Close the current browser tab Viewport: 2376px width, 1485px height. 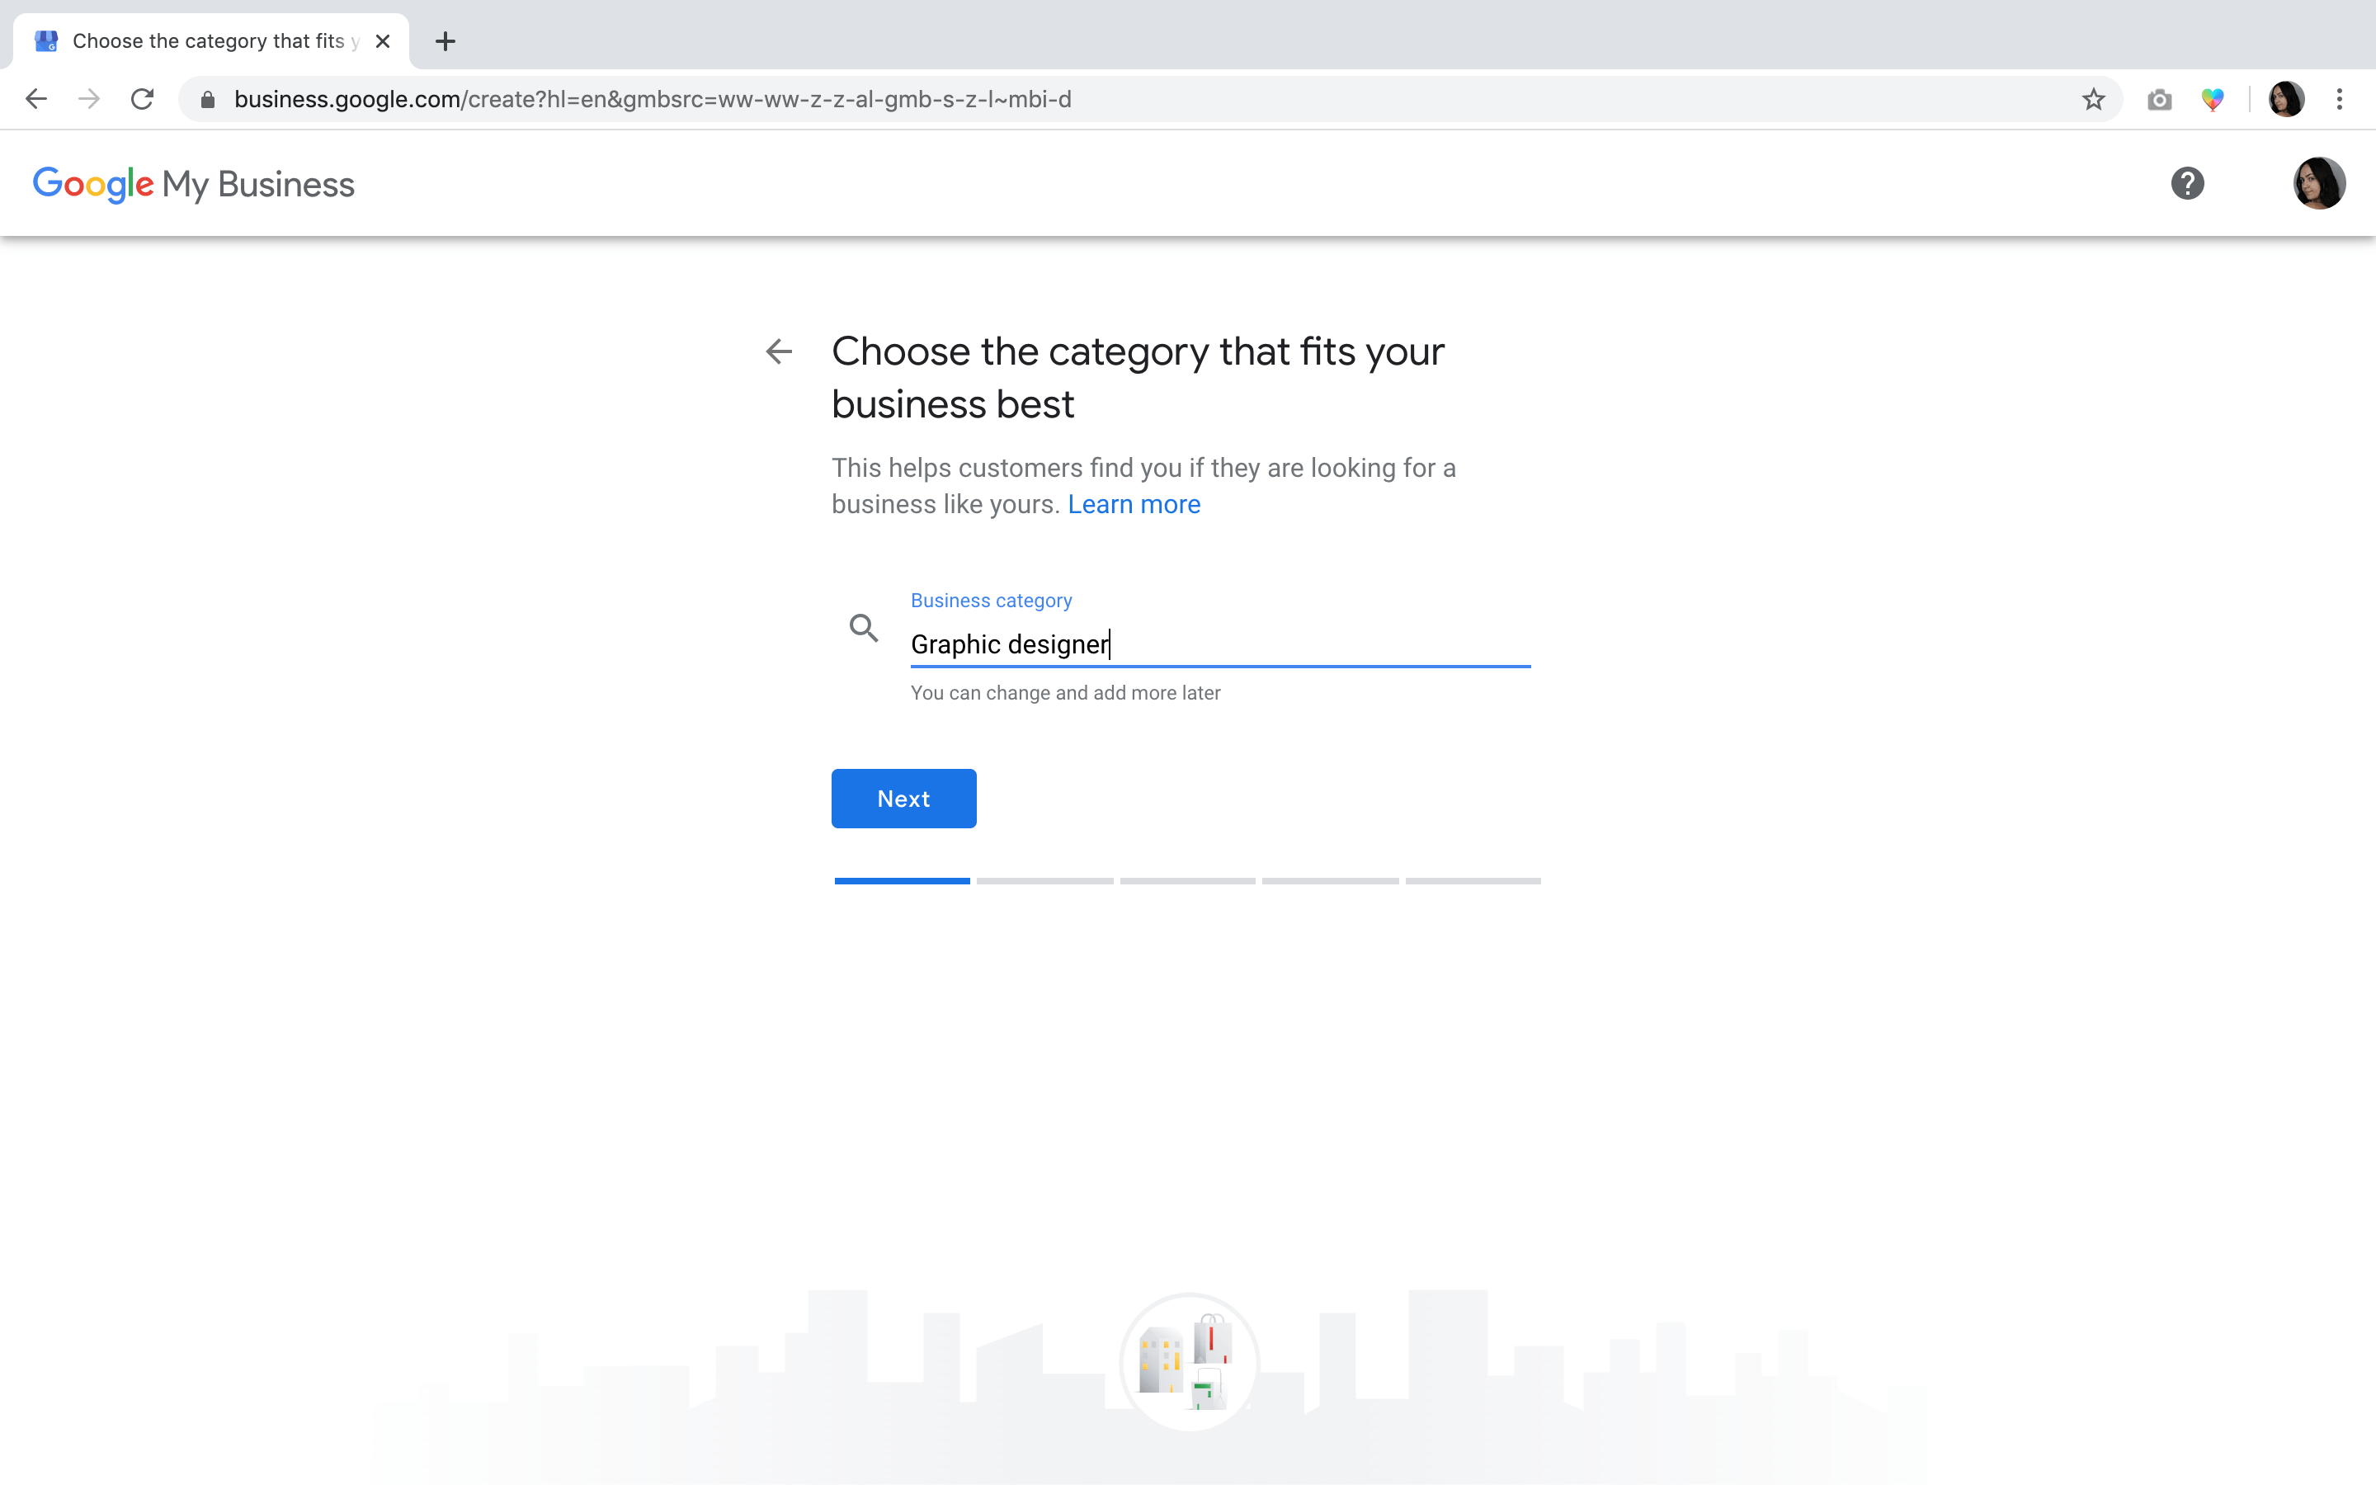383,41
